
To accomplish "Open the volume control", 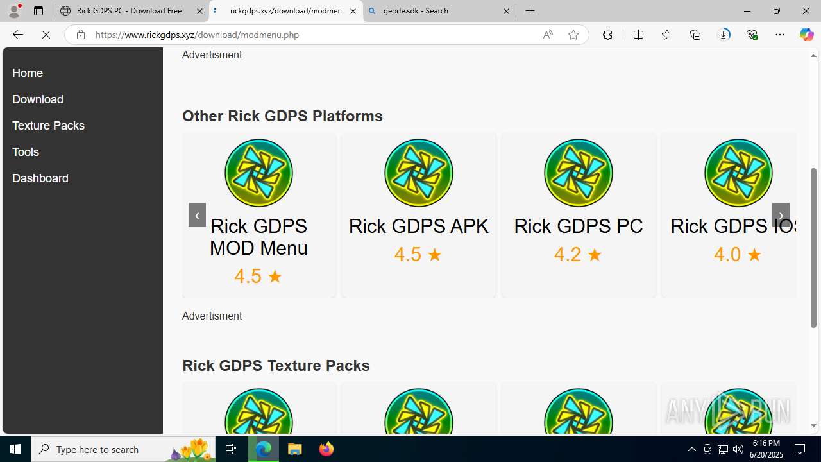I will pyautogui.click(x=738, y=449).
